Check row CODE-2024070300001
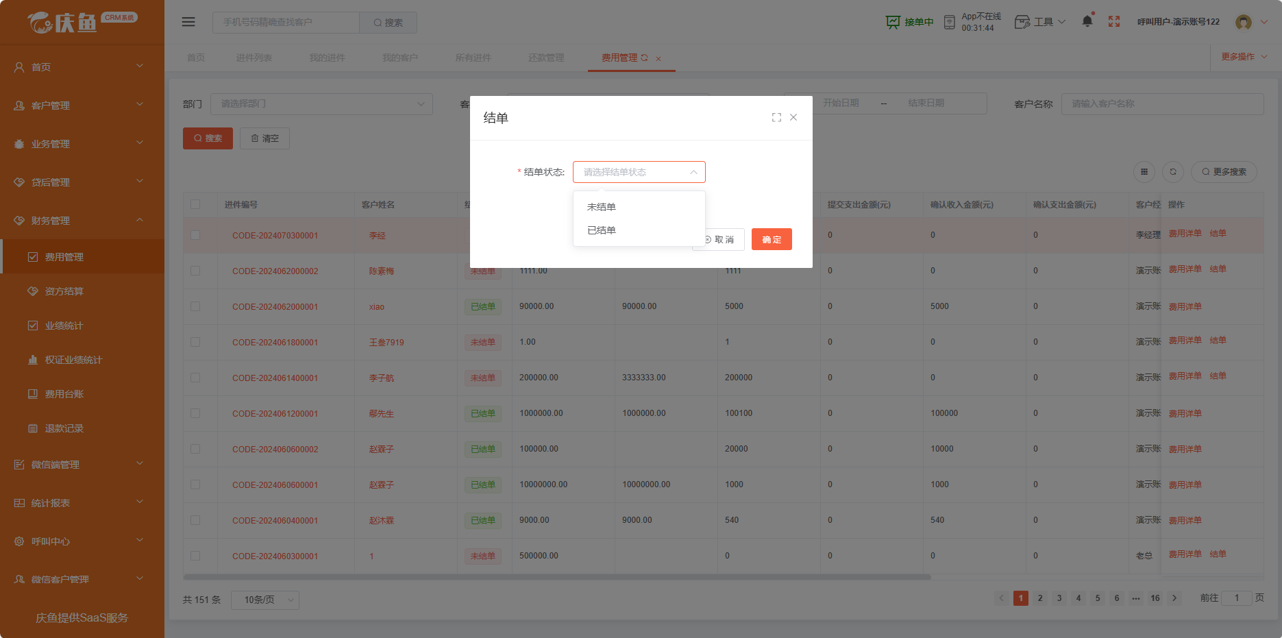1282x638 pixels. coord(195,235)
